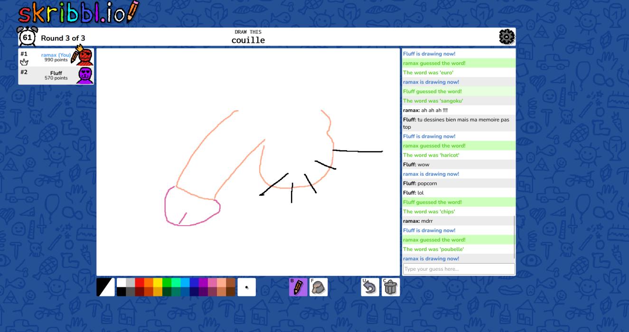The height and width of the screenshot is (332, 629).
Task: Select ramax (You) player name
Action: pos(56,55)
